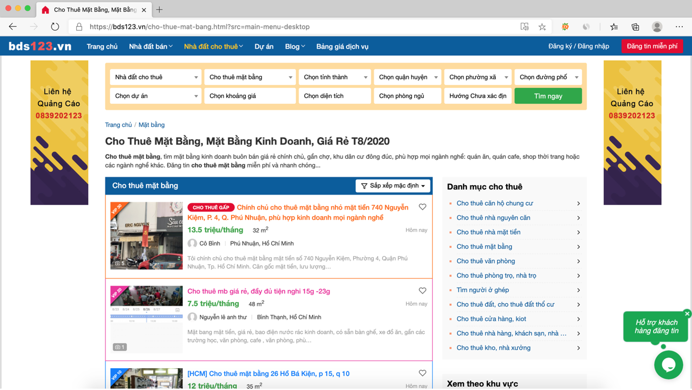The height and width of the screenshot is (390, 692).
Task: Open the browser profile avatar
Action: point(657,27)
